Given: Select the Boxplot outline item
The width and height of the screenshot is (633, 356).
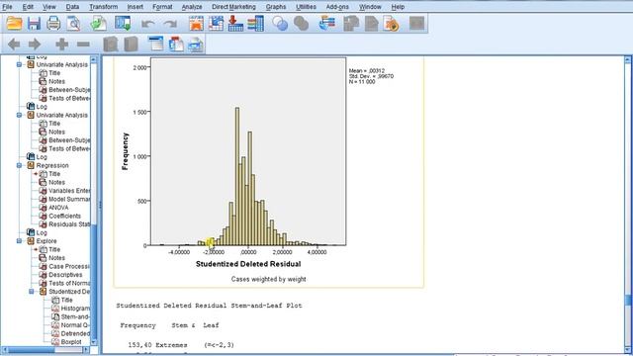Looking at the screenshot, I should click(x=71, y=342).
